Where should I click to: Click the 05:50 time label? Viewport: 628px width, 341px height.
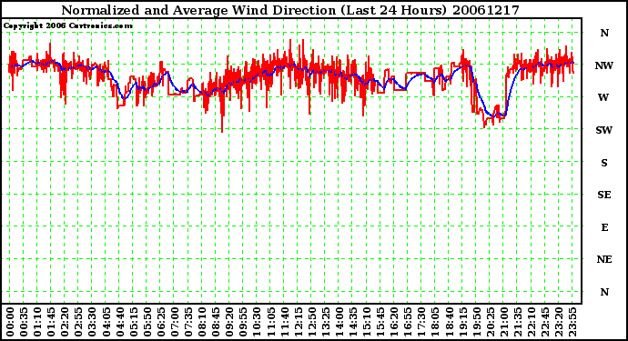(x=147, y=322)
